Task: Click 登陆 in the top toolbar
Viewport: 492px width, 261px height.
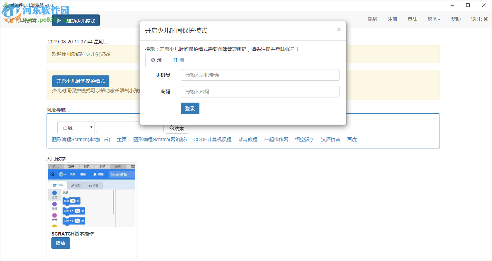Action: (x=412, y=20)
